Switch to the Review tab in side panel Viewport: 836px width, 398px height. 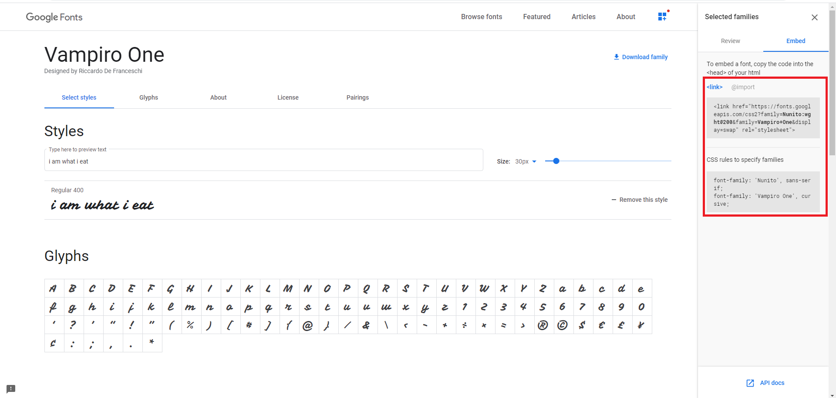(730, 41)
